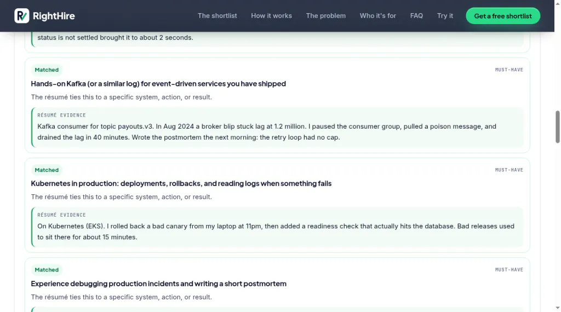Open How it works nav item
This screenshot has height=312, width=561.
(x=271, y=16)
